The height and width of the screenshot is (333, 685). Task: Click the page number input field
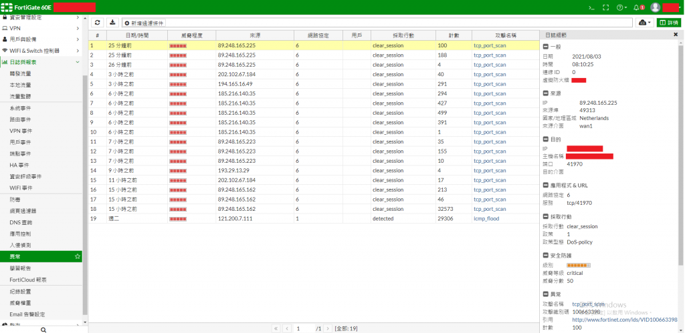303,328
